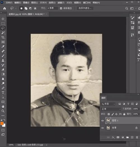
Task: Expand the status bar info arrow
Action: click(46, 145)
